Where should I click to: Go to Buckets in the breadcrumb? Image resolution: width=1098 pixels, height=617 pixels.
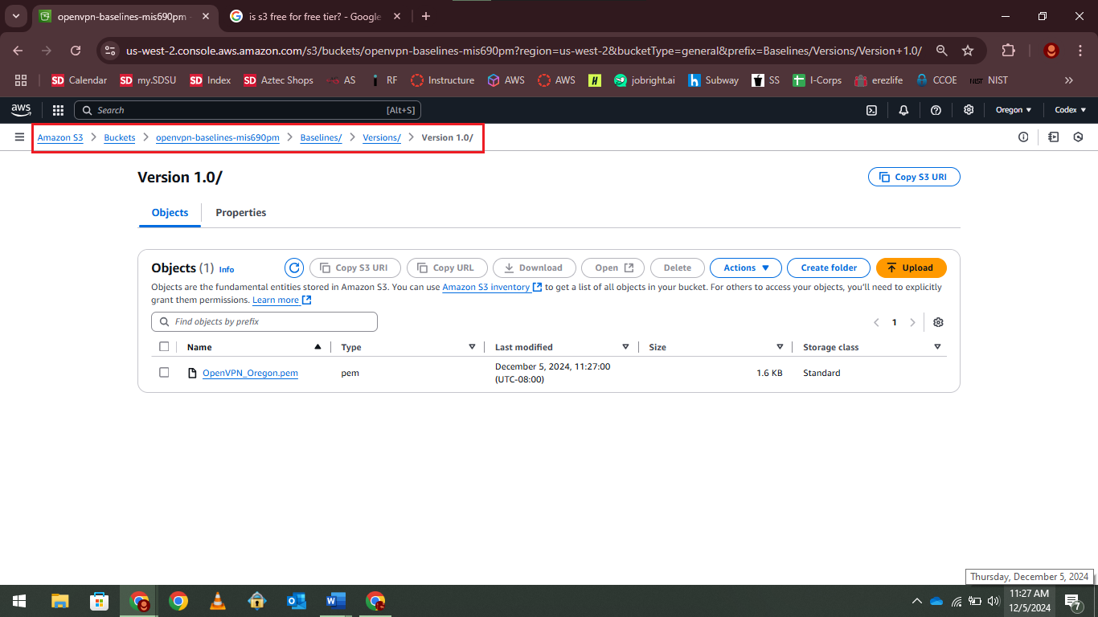point(120,137)
